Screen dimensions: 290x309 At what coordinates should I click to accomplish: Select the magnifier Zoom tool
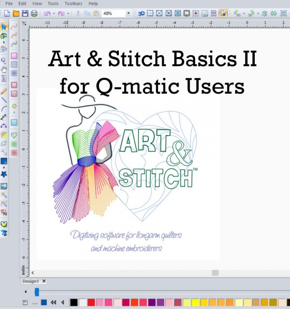coord(4,61)
